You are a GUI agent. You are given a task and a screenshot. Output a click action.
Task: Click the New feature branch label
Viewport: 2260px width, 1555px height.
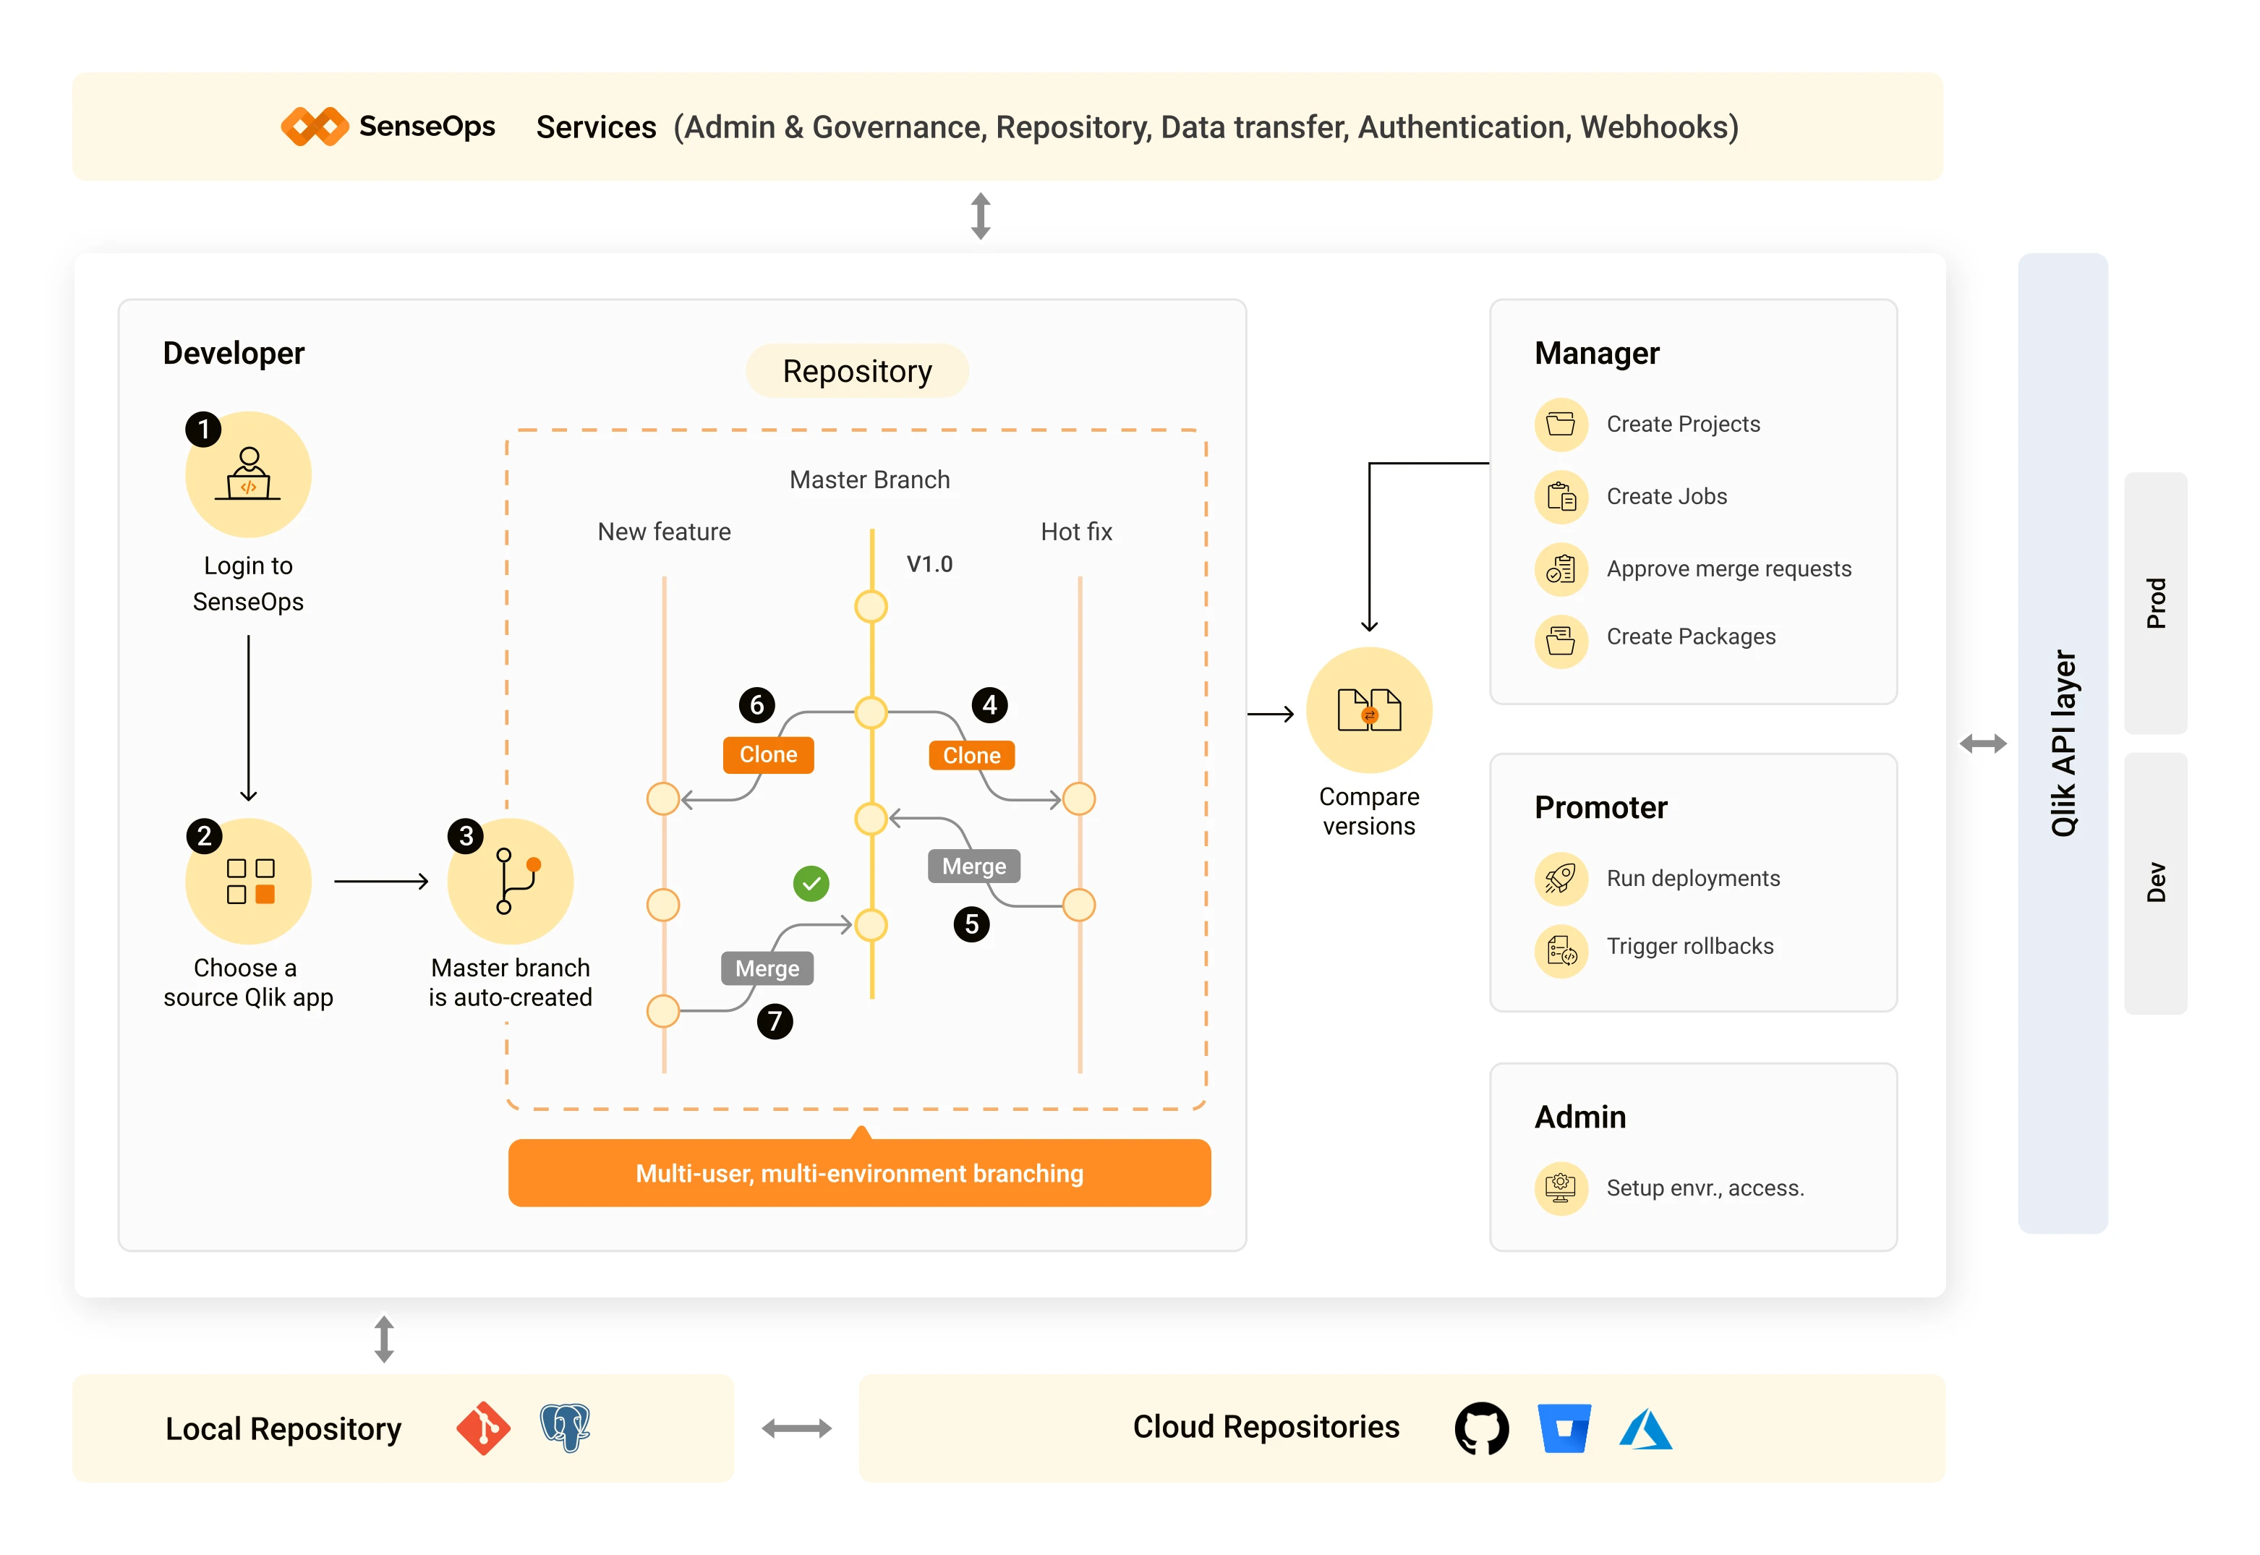tap(665, 532)
